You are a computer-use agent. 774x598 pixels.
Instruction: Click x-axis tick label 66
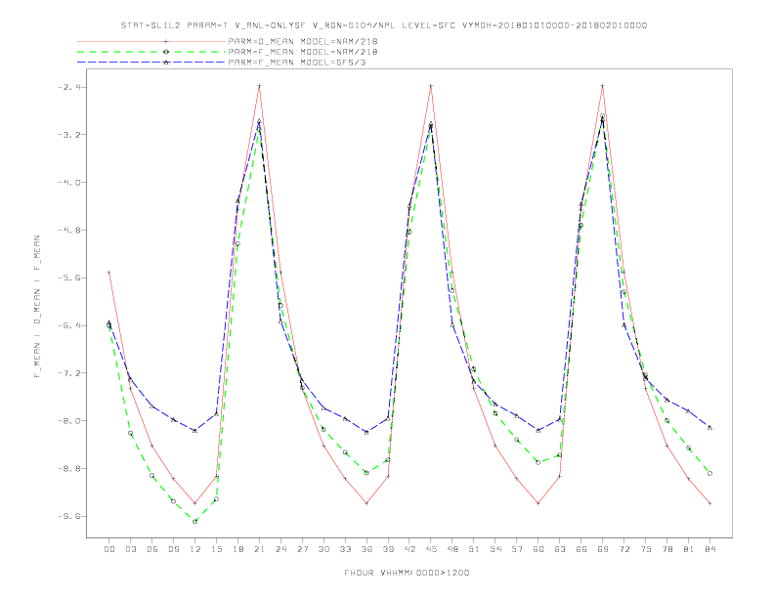pyautogui.click(x=581, y=549)
